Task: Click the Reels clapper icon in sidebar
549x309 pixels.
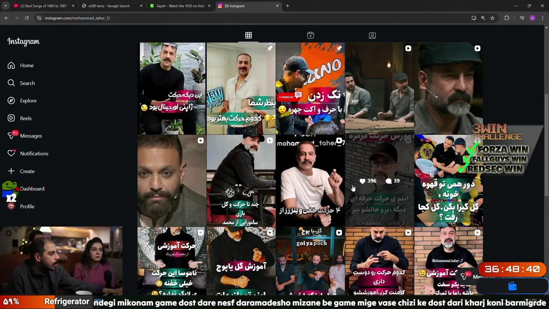Action: pos(11,118)
